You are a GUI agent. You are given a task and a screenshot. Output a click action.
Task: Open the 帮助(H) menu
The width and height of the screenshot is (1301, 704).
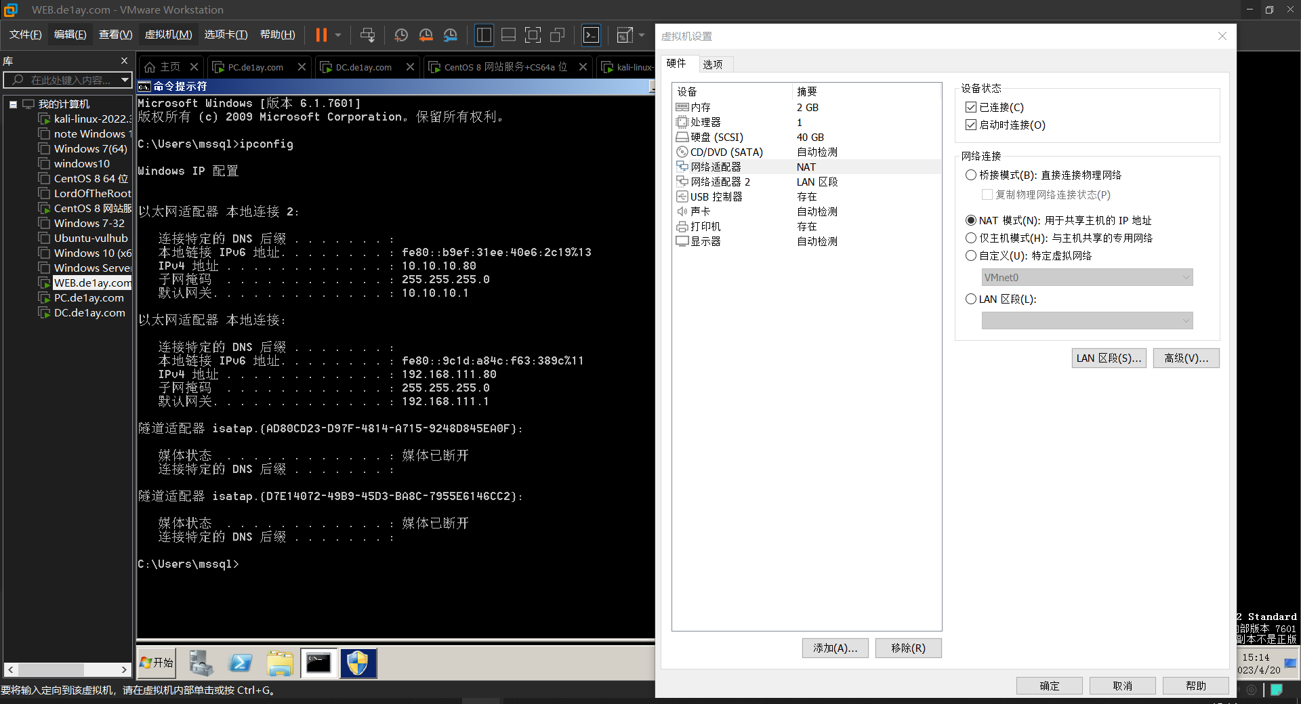click(277, 34)
